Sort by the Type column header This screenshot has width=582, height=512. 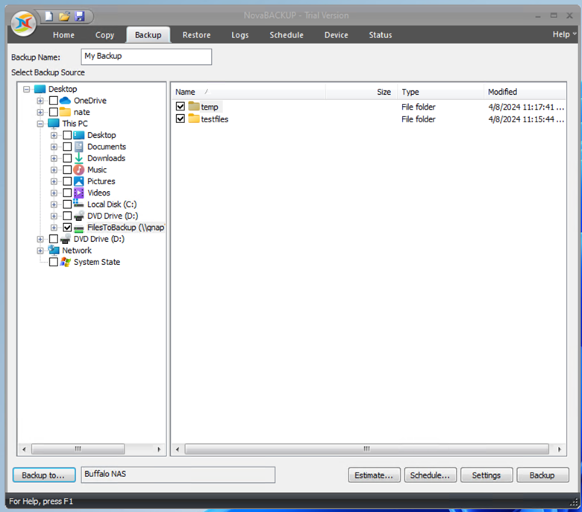coord(440,92)
